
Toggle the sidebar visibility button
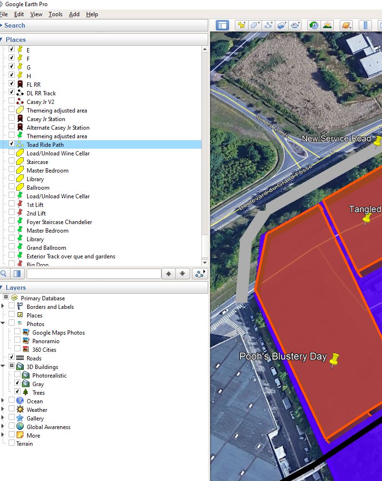(222, 25)
